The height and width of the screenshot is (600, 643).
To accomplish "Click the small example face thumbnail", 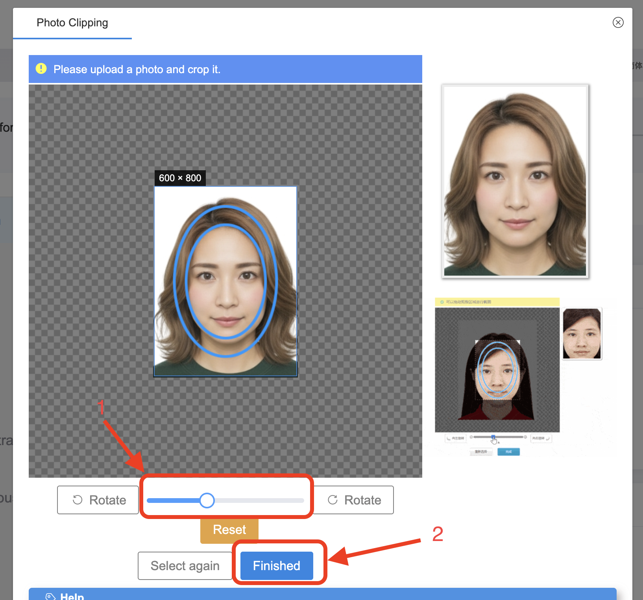I will 582,333.
